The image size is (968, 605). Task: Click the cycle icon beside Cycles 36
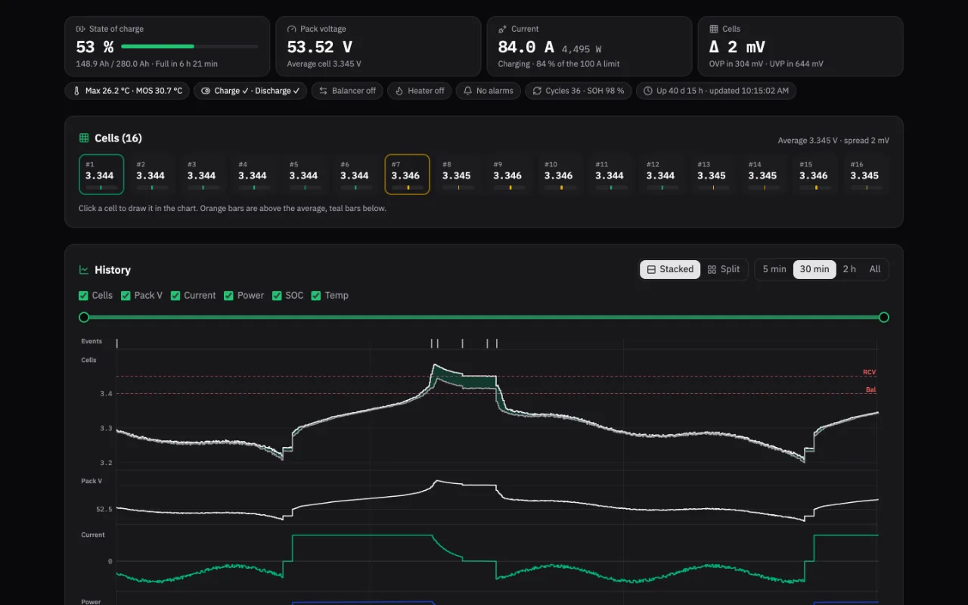pos(537,91)
